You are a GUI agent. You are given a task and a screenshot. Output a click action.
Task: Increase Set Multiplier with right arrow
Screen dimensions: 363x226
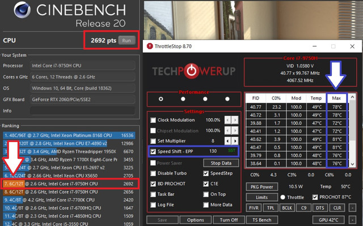tap(235, 141)
